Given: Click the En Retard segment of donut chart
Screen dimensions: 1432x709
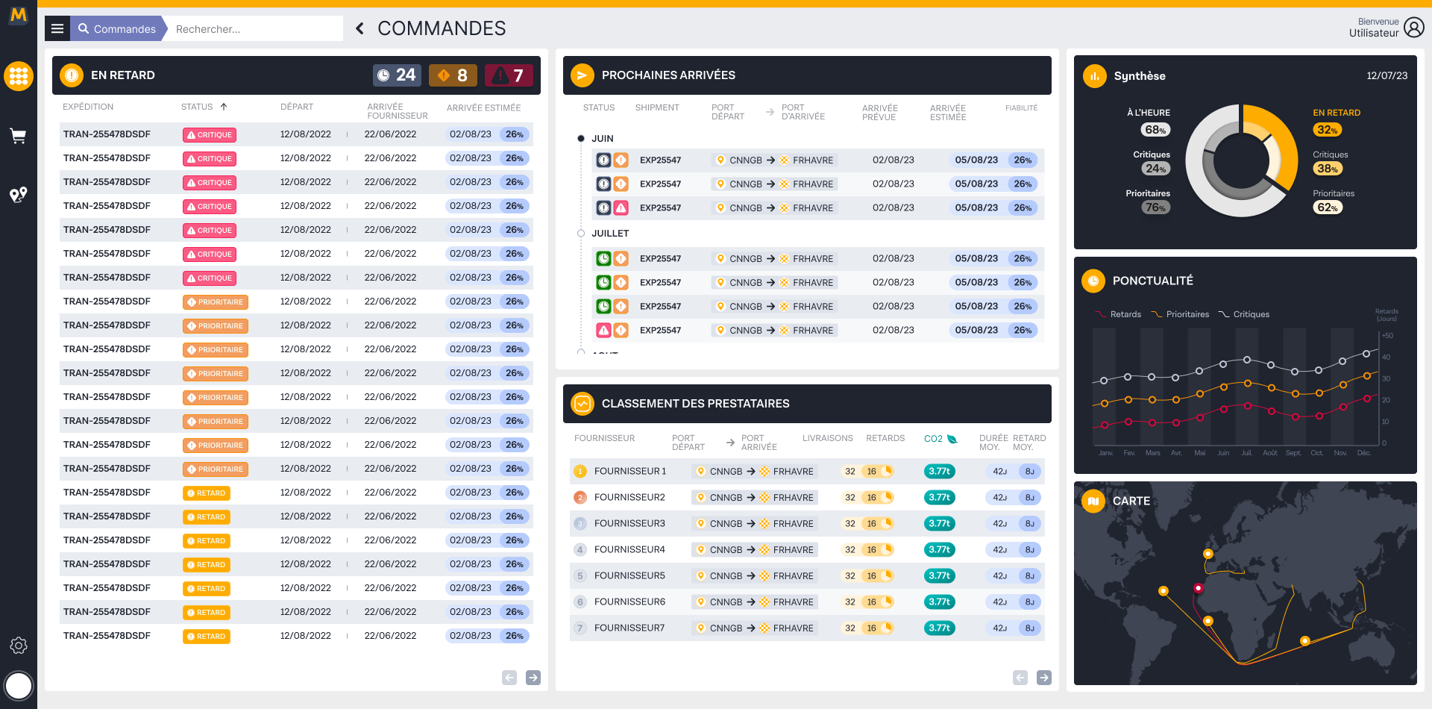Looking at the screenshot, I should tap(1284, 142).
